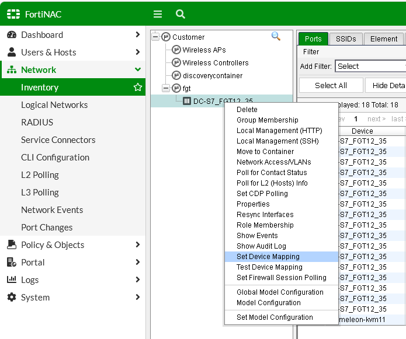Open Global Model Configuration
Screen dimensions: 406x339
(282, 292)
